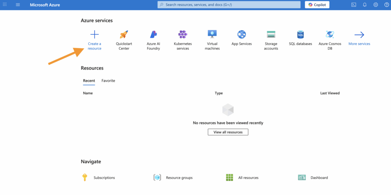Click the magnifier icon in search bar
The width and height of the screenshot is (391, 195).
coord(162,5)
